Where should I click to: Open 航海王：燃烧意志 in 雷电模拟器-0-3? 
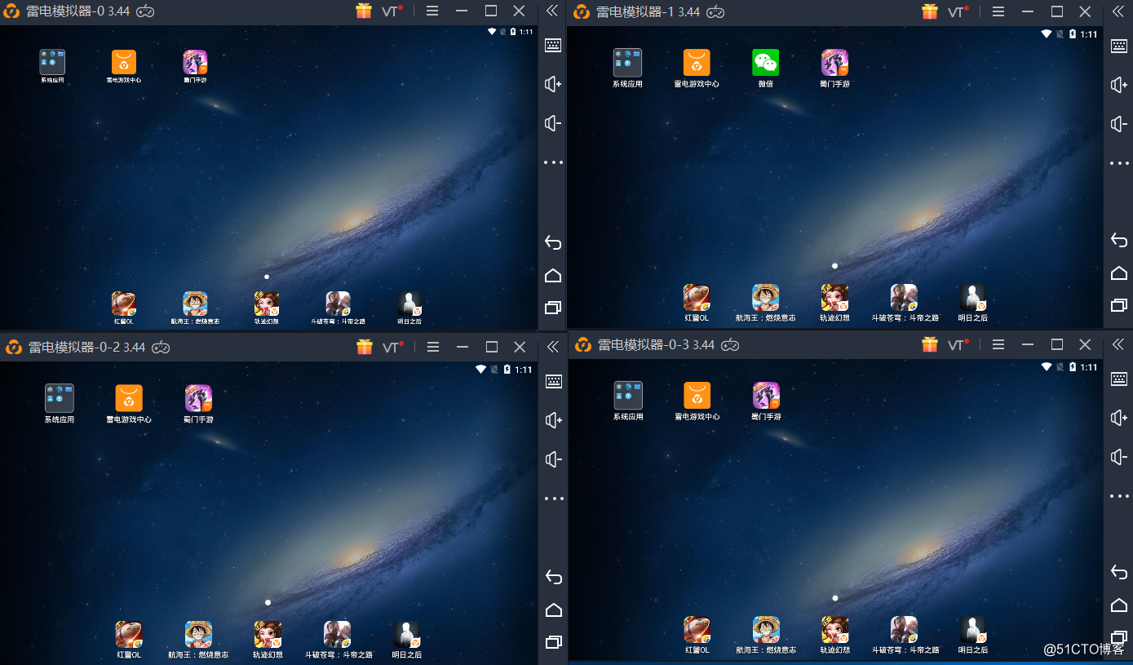coord(766,630)
